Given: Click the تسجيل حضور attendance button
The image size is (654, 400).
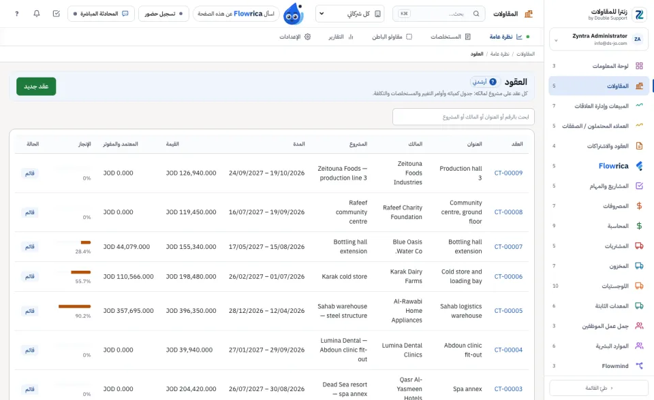Looking at the screenshot, I should (163, 14).
